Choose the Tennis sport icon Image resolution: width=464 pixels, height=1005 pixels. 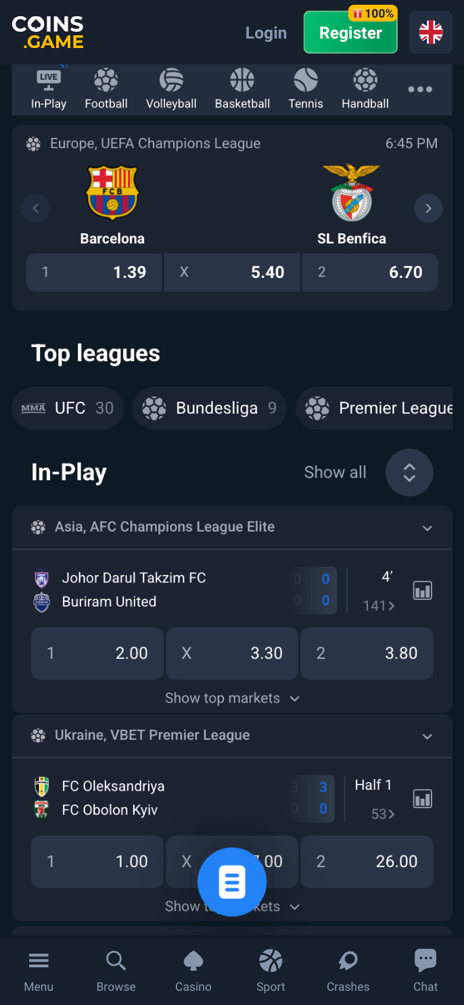306,89
